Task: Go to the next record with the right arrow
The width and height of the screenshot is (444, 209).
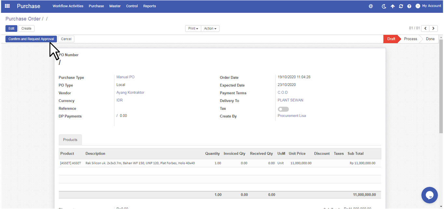Action: (x=433, y=29)
